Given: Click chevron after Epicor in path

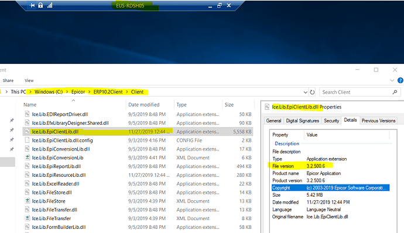Looking at the screenshot, I should pyautogui.click(x=89, y=92).
